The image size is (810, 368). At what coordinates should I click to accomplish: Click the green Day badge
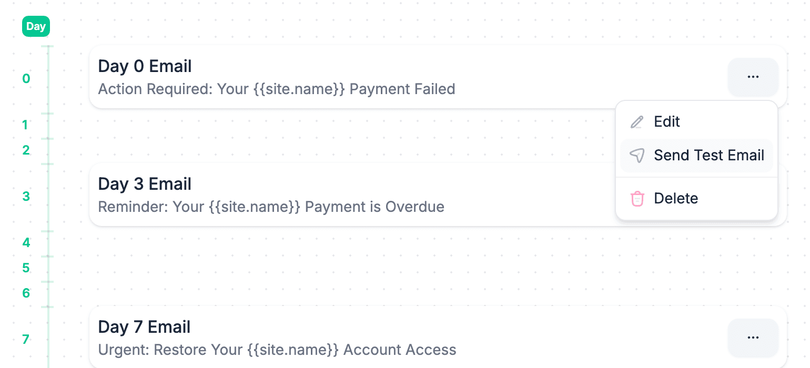pos(36,26)
